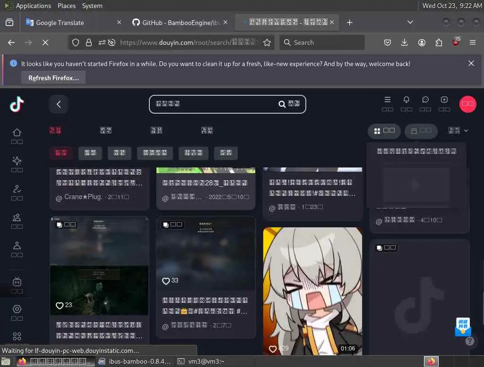Image resolution: width=484 pixels, height=367 pixels.
Task: Open the Pocket save icon
Action: (x=388, y=42)
